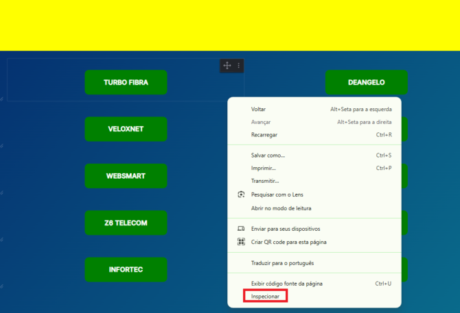Click the DEANGELO green button
This screenshot has width=460, height=313.
(367, 82)
